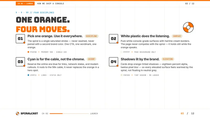Select the 01 number box
Viewport: 210px width, 118px height.
20,39
